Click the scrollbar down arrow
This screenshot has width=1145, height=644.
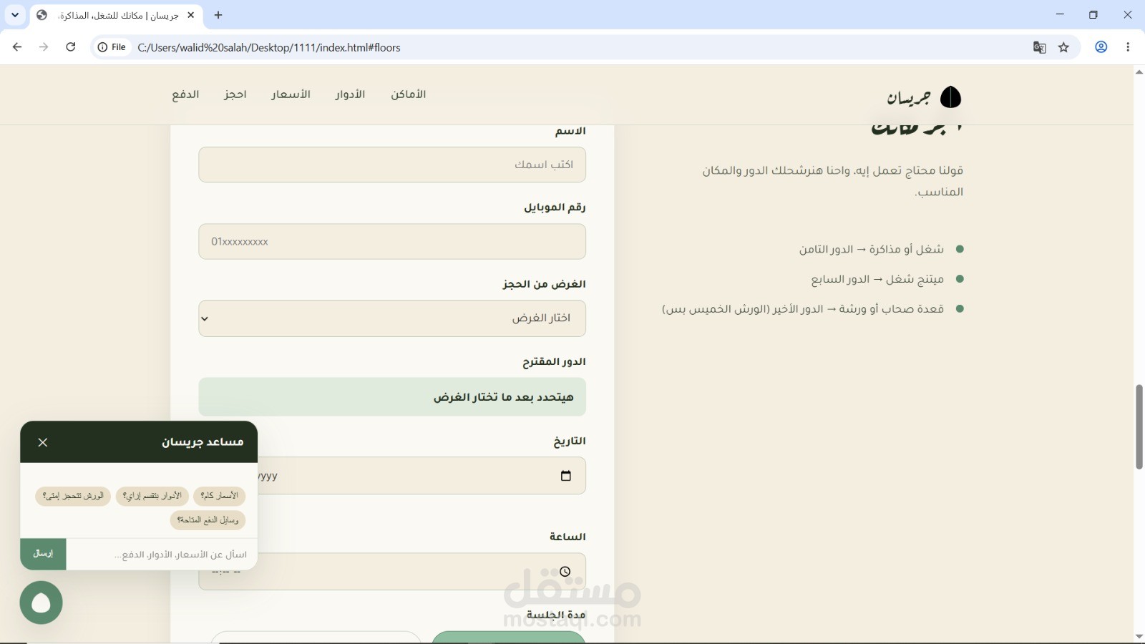[1139, 637]
